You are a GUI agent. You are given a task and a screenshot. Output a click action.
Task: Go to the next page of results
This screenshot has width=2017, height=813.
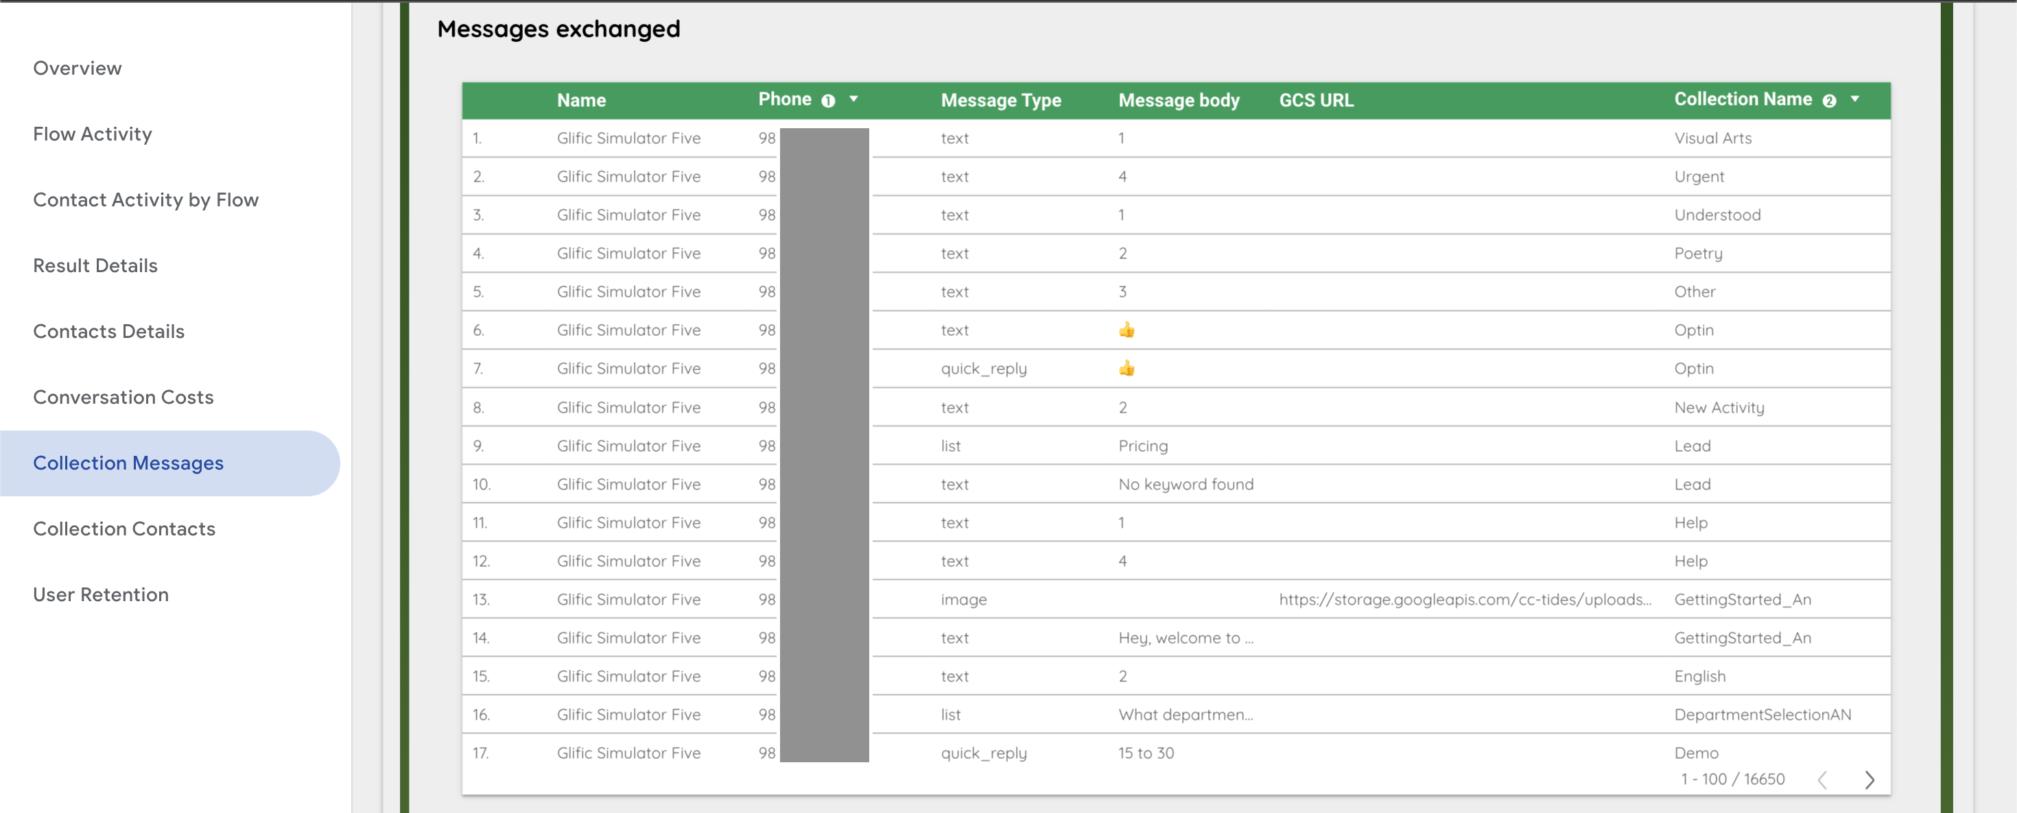pos(1869,779)
